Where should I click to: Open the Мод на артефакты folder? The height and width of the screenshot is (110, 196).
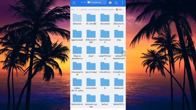[77, 53]
